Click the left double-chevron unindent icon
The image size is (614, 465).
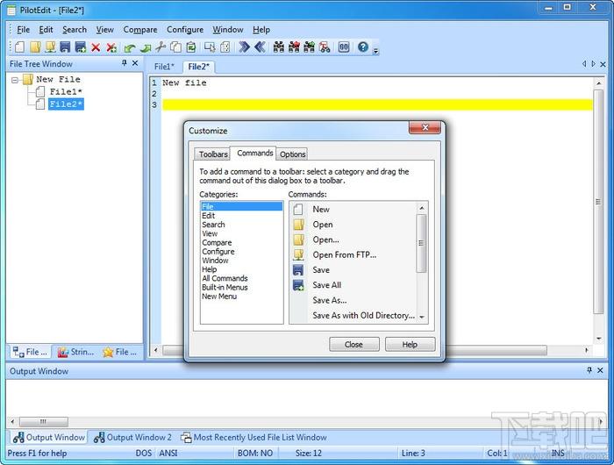click(260, 47)
